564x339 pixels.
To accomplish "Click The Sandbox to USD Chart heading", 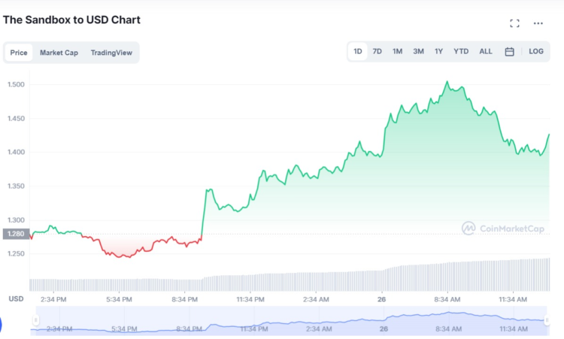I will (x=71, y=20).
